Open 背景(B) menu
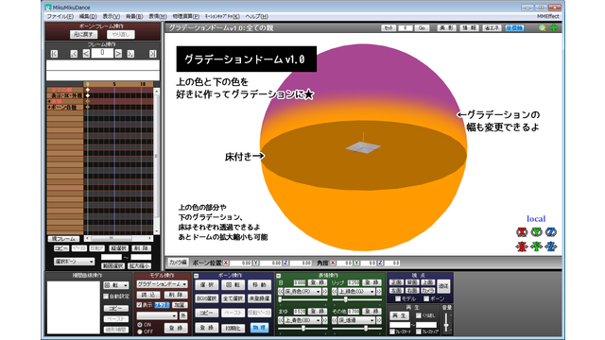This screenshot has height=340, width=605. tap(134, 17)
